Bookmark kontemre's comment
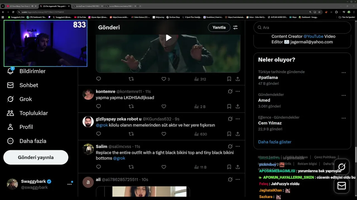The height and width of the screenshot is (200, 357). (x=229, y=106)
